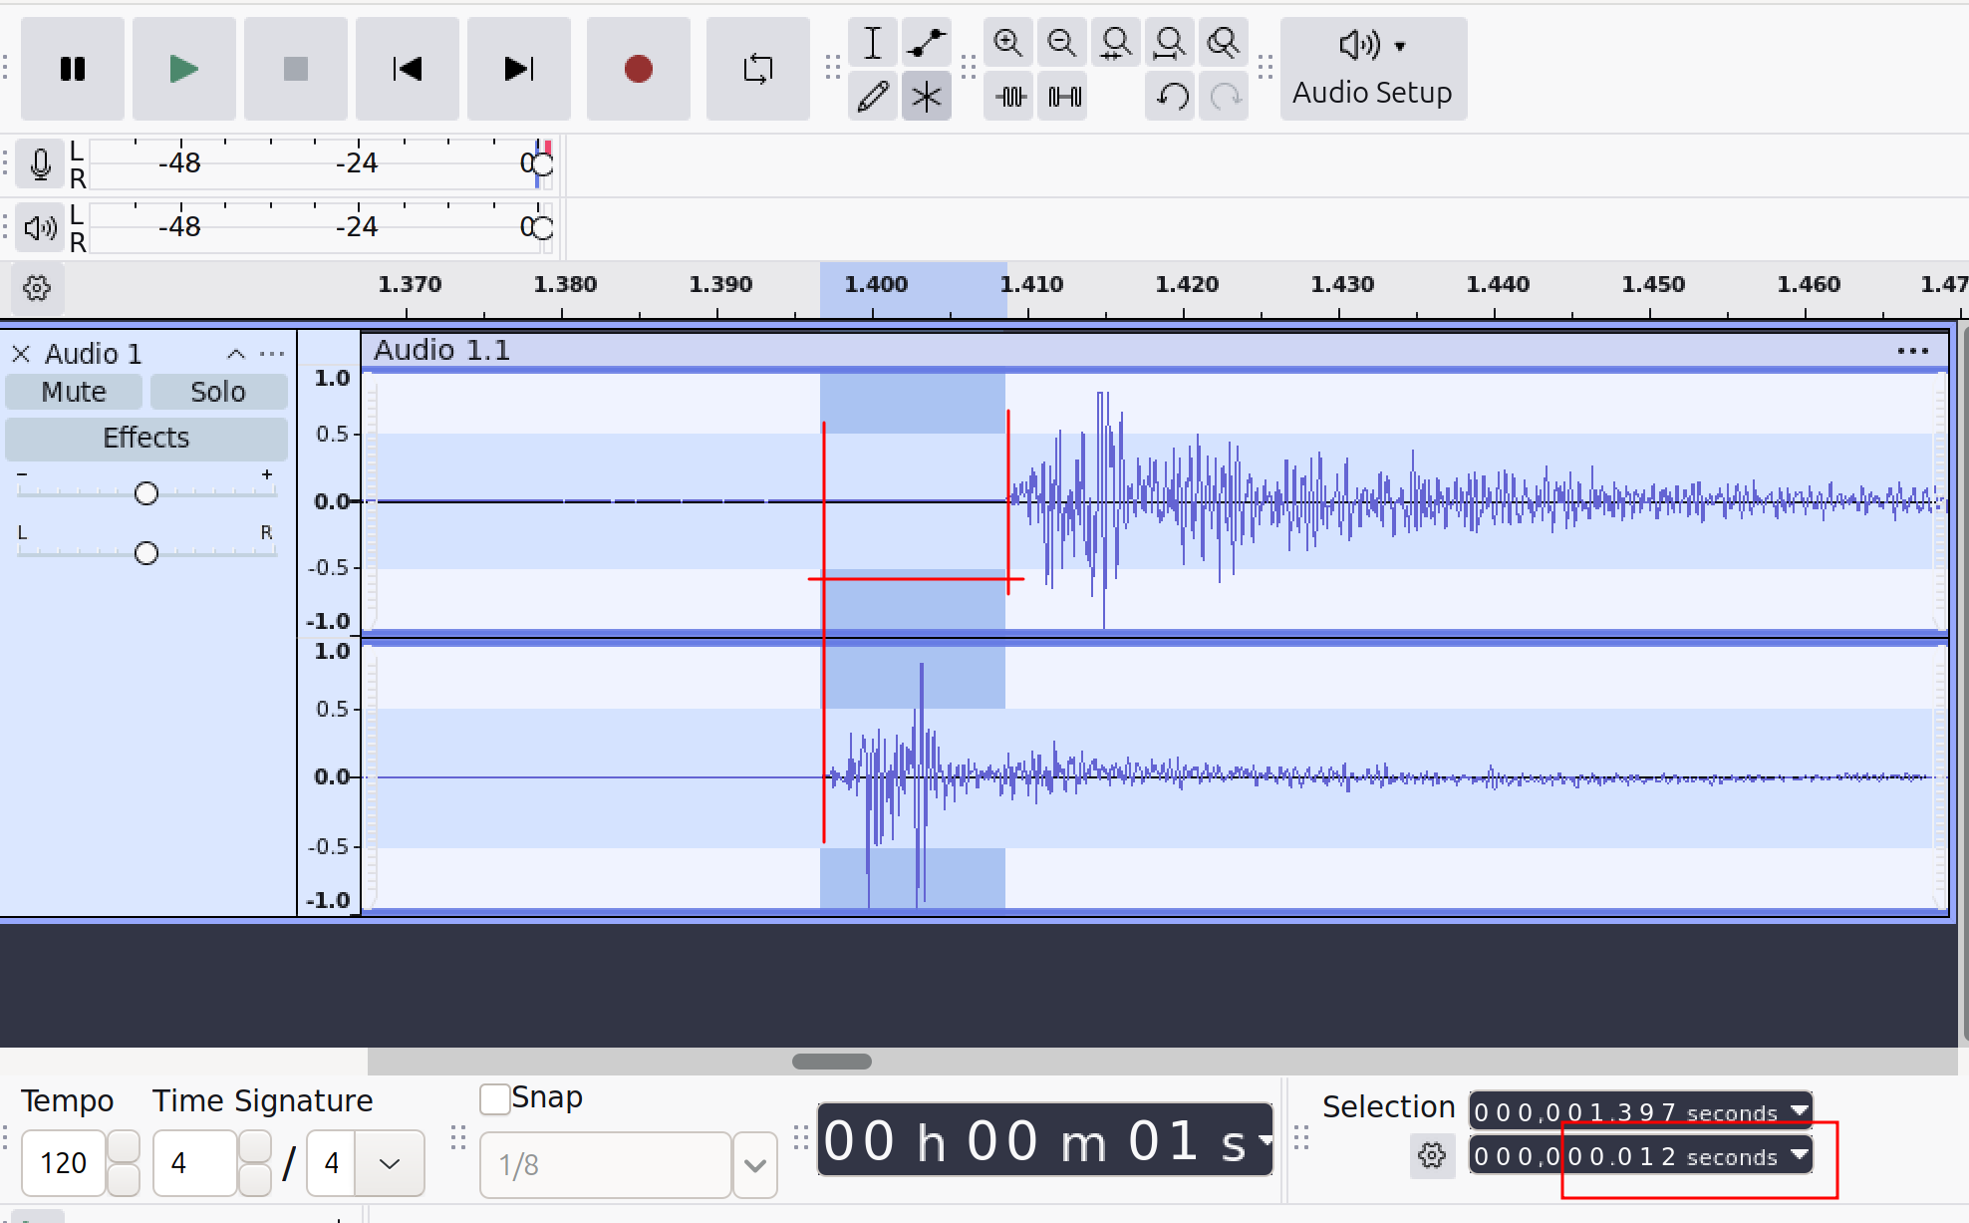Open time signature denominator dropdown
The height and width of the screenshot is (1223, 1969).
tap(390, 1163)
